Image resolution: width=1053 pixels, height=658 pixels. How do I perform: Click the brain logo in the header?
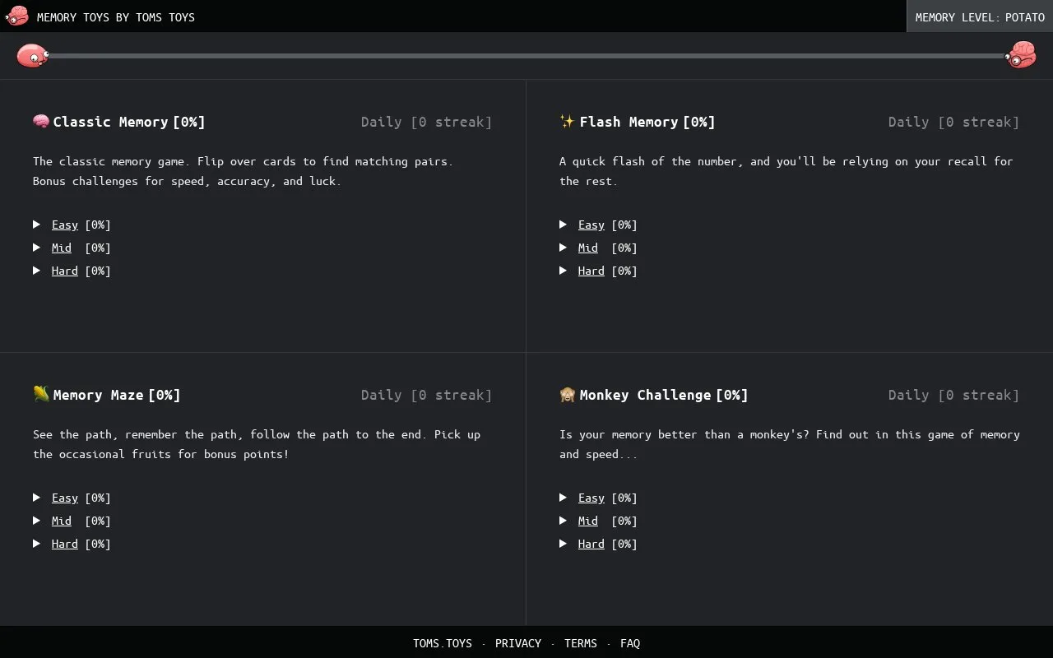click(16, 16)
